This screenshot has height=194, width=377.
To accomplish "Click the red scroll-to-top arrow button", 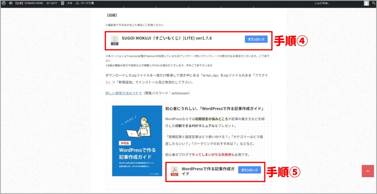I will click(x=367, y=171).
